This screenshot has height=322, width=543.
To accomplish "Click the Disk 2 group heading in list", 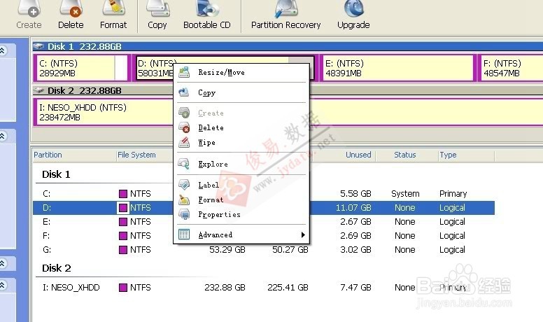I will [x=57, y=268].
